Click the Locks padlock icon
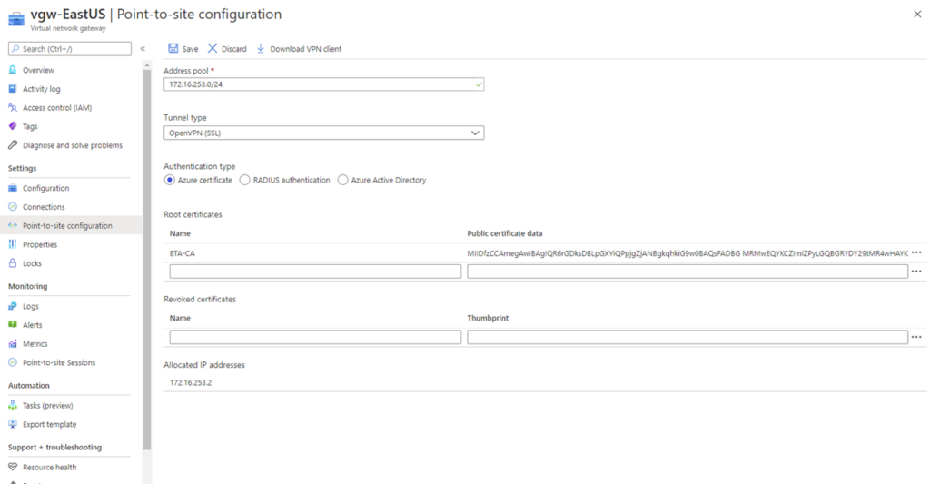The width and height of the screenshot is (930, 484). pos(13,263)
